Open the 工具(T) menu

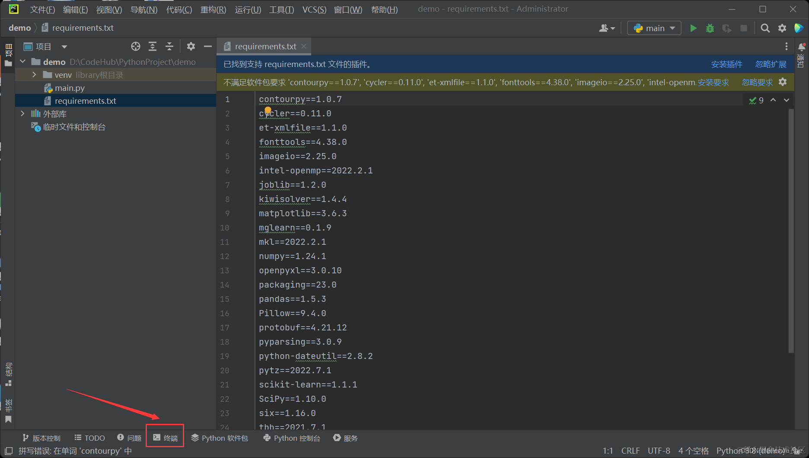pos(281,10)
